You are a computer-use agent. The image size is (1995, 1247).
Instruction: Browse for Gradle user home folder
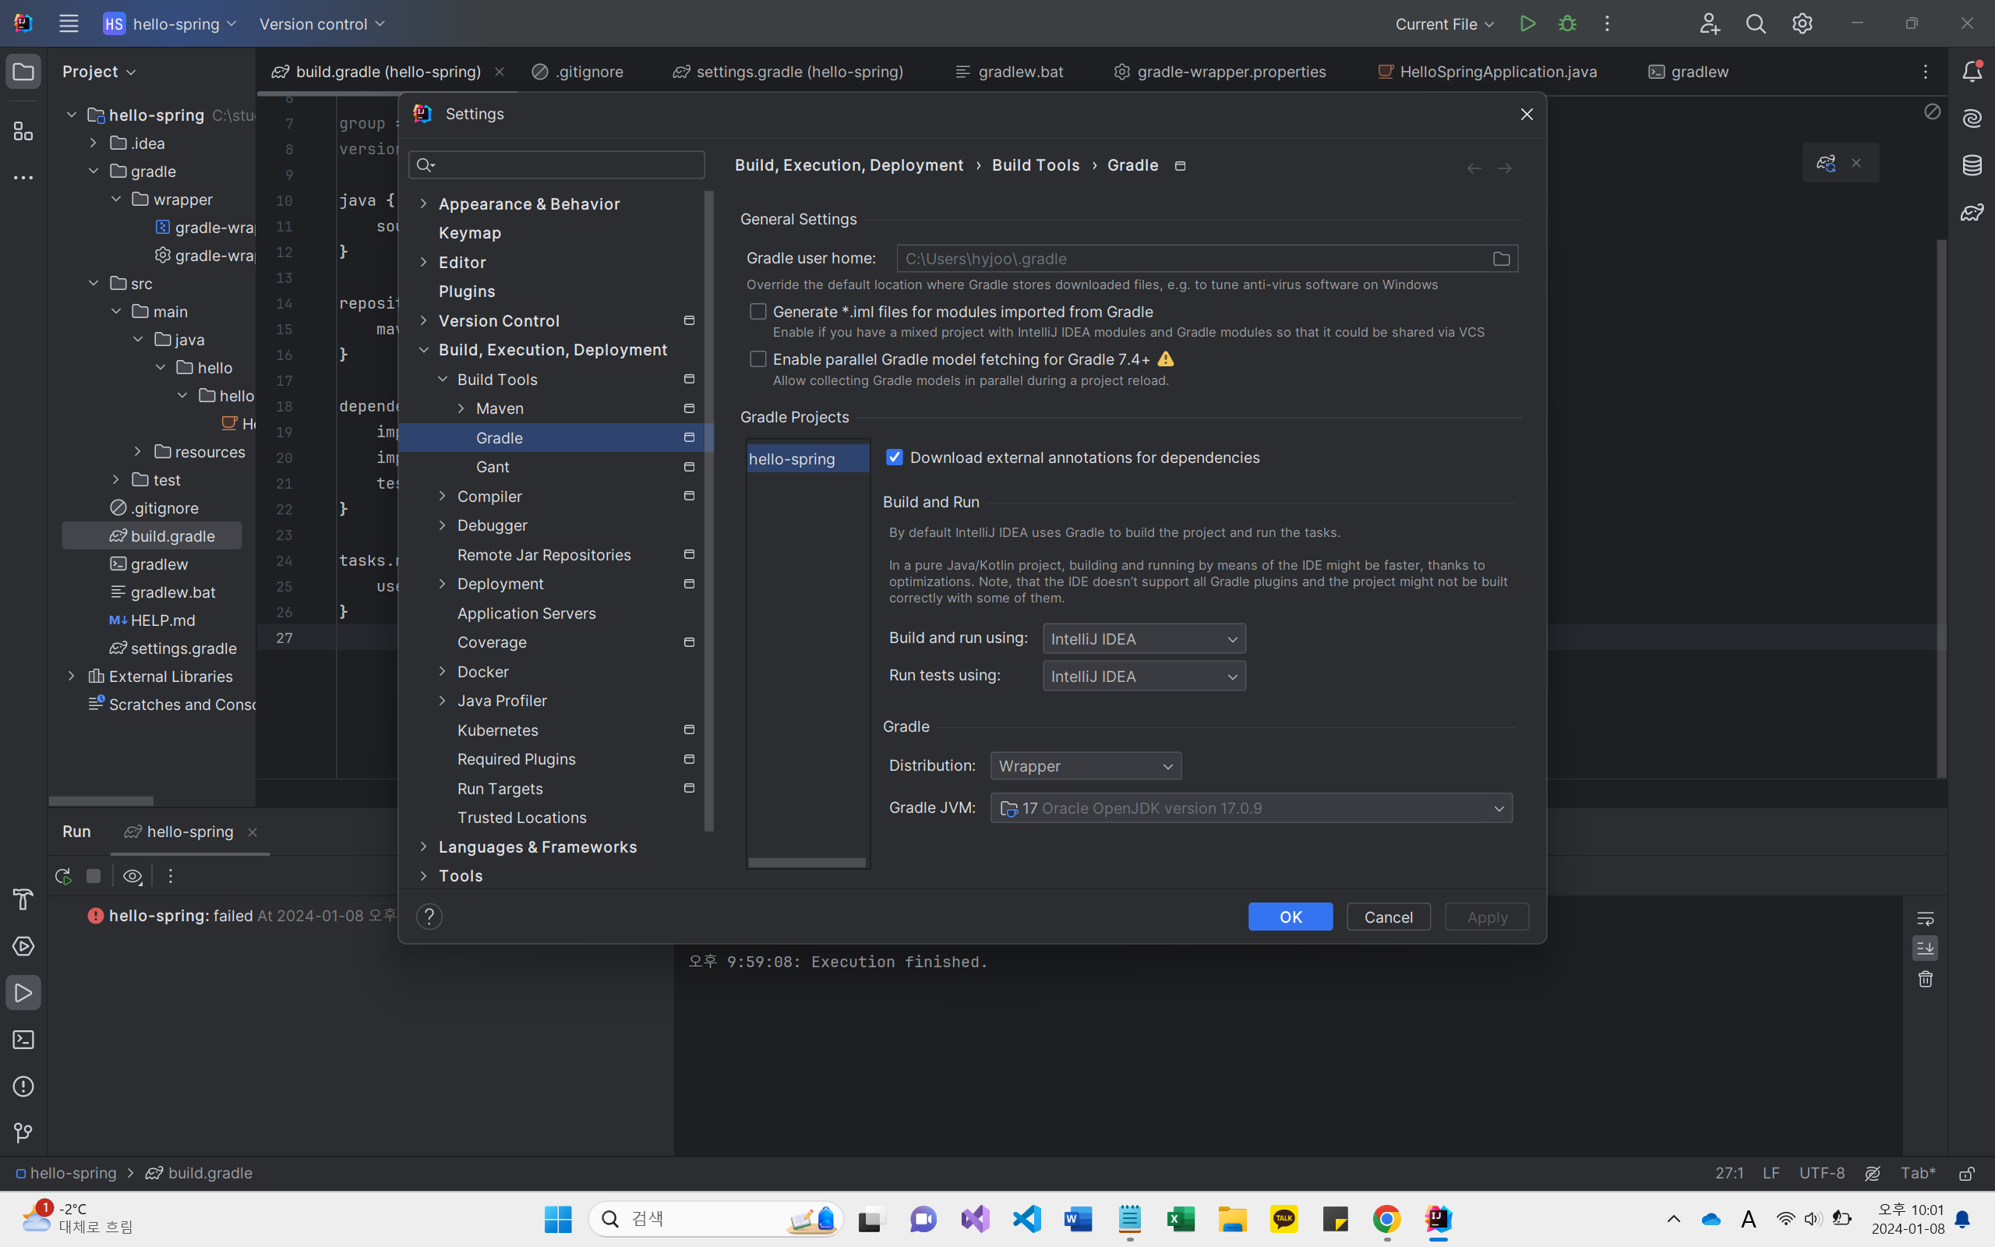pyautogui.click(x=1501, y=259)
